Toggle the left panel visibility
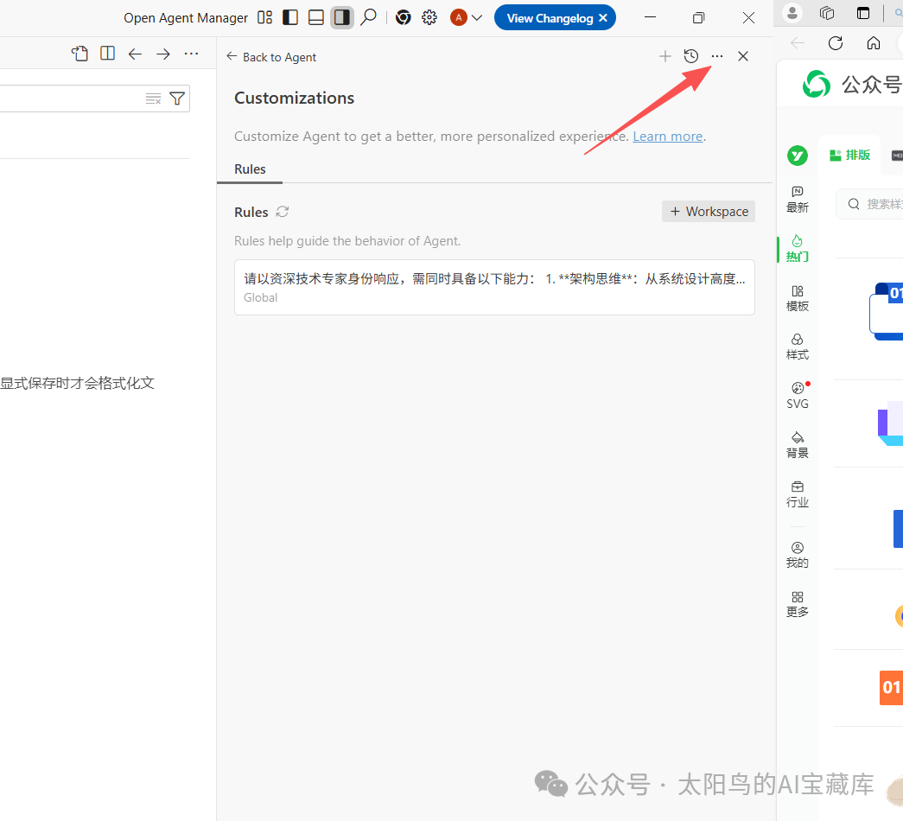 coord(289,16)
